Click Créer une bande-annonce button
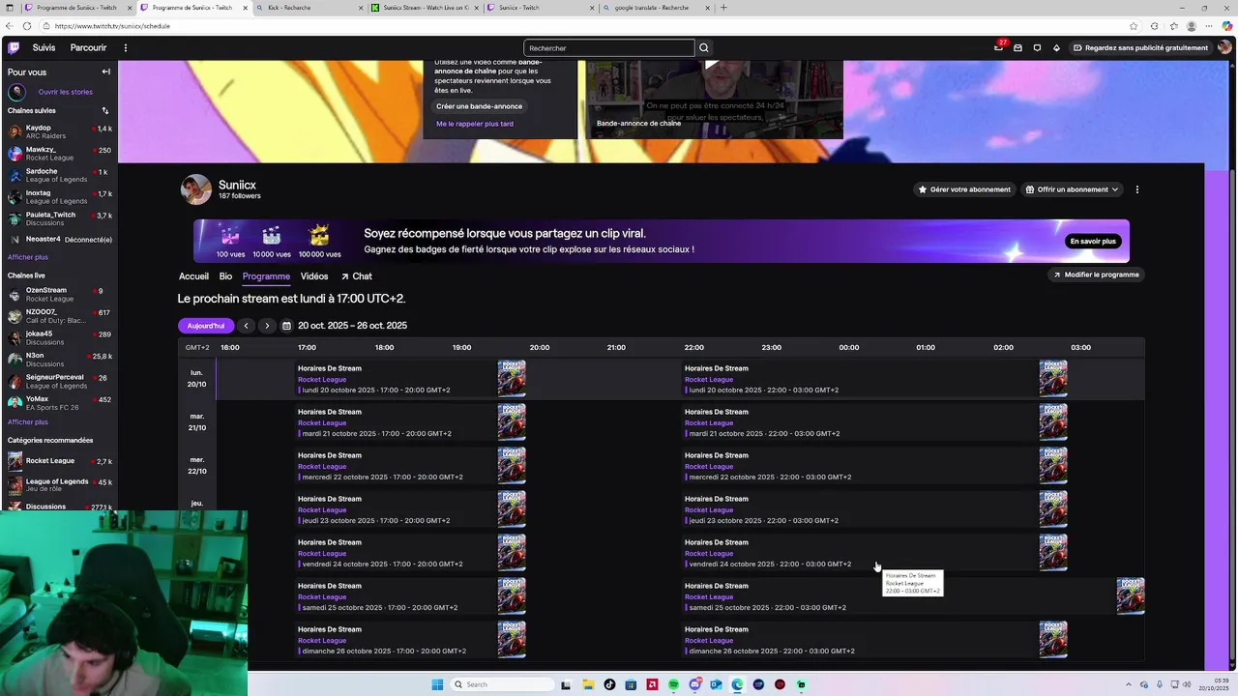The height and width of the screenshot is (696, 1238). 479,106
